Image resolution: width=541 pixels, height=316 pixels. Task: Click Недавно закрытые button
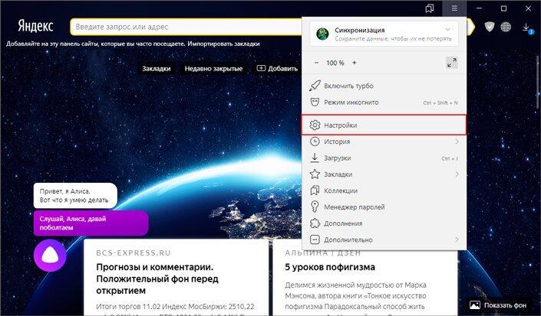coord(213,68)
